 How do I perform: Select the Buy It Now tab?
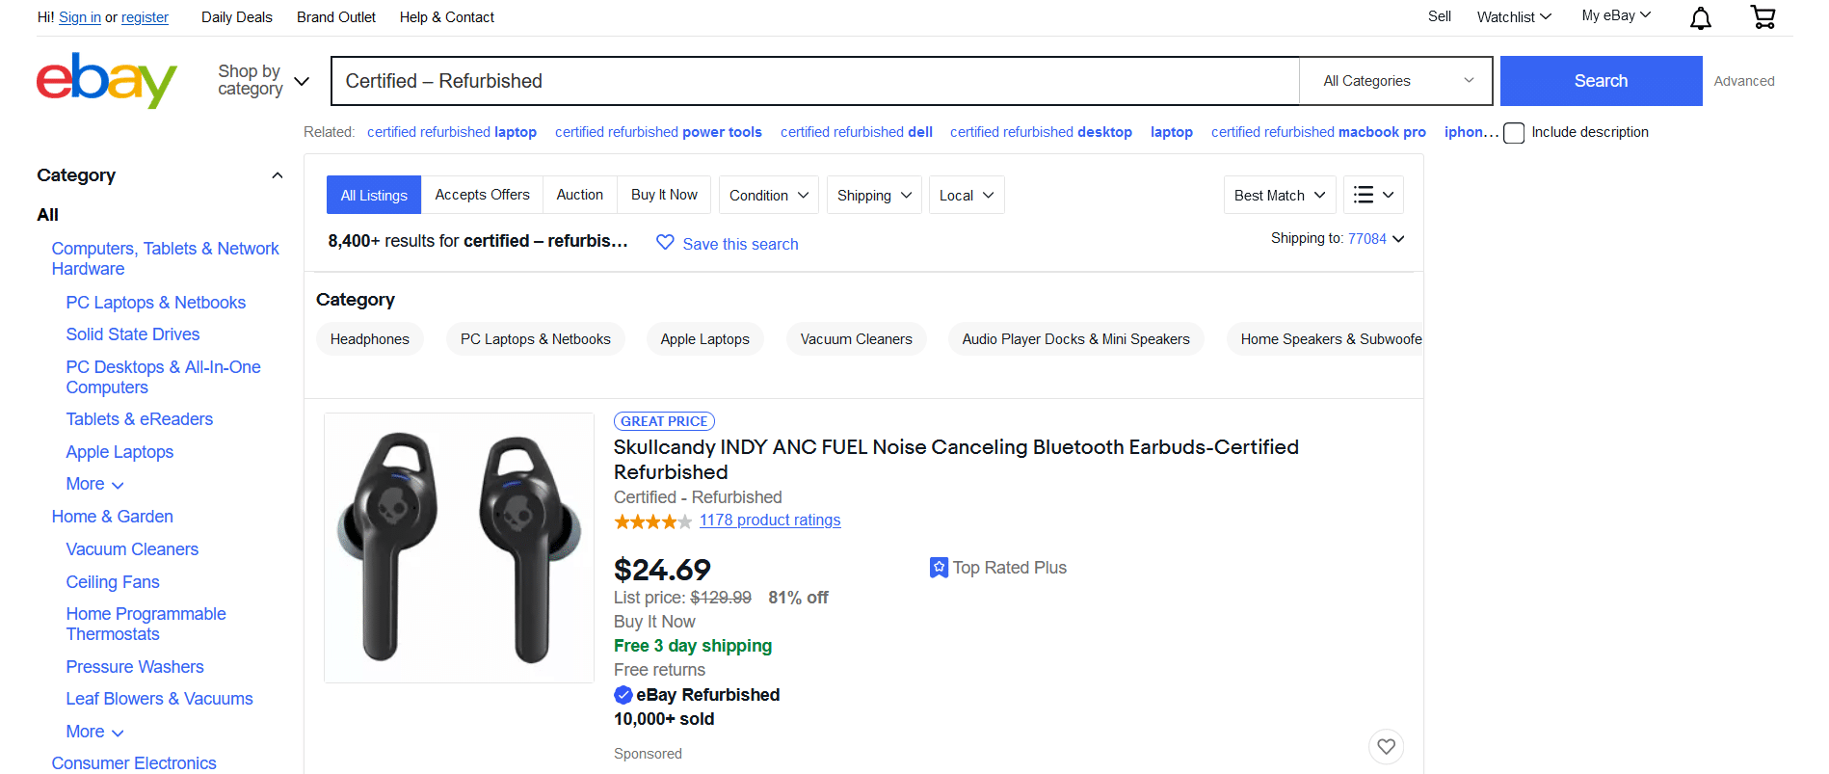pyautogui.click(x=664, y=195)
